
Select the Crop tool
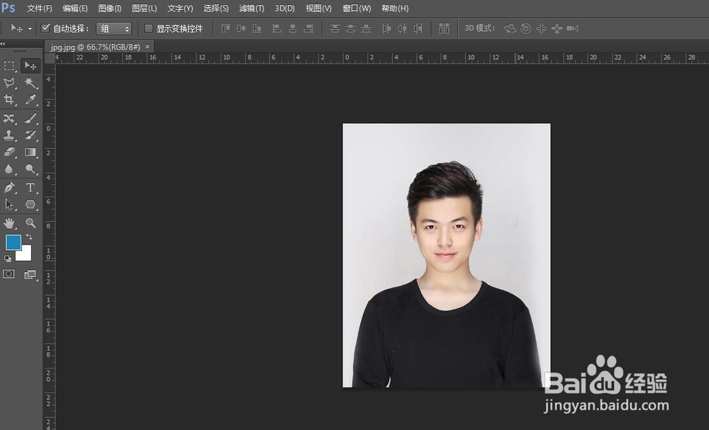[9, 99]
